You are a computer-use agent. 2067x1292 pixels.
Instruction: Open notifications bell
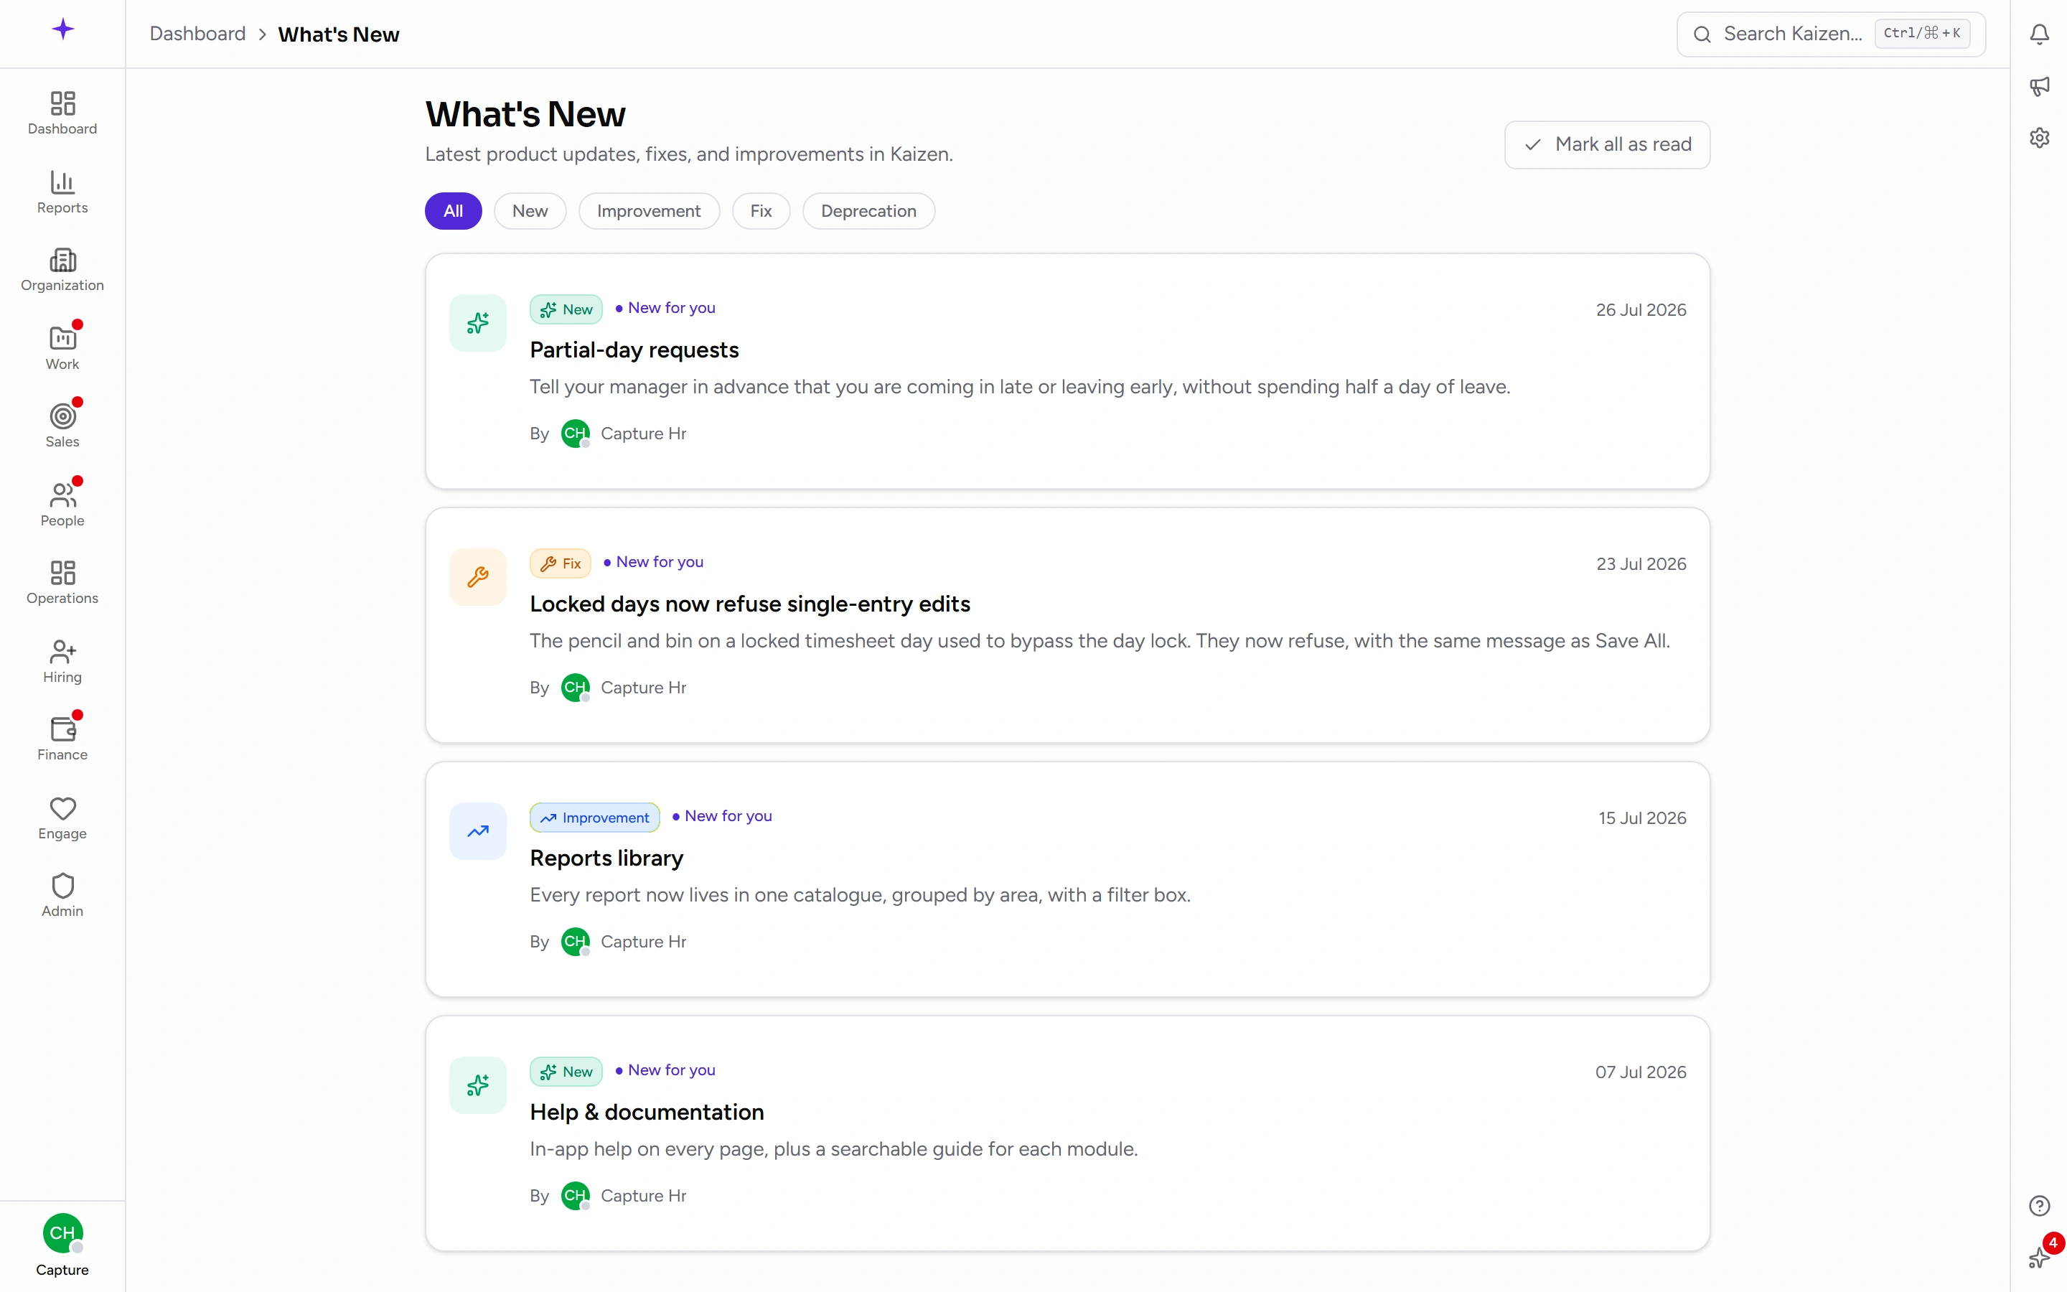2039,34
